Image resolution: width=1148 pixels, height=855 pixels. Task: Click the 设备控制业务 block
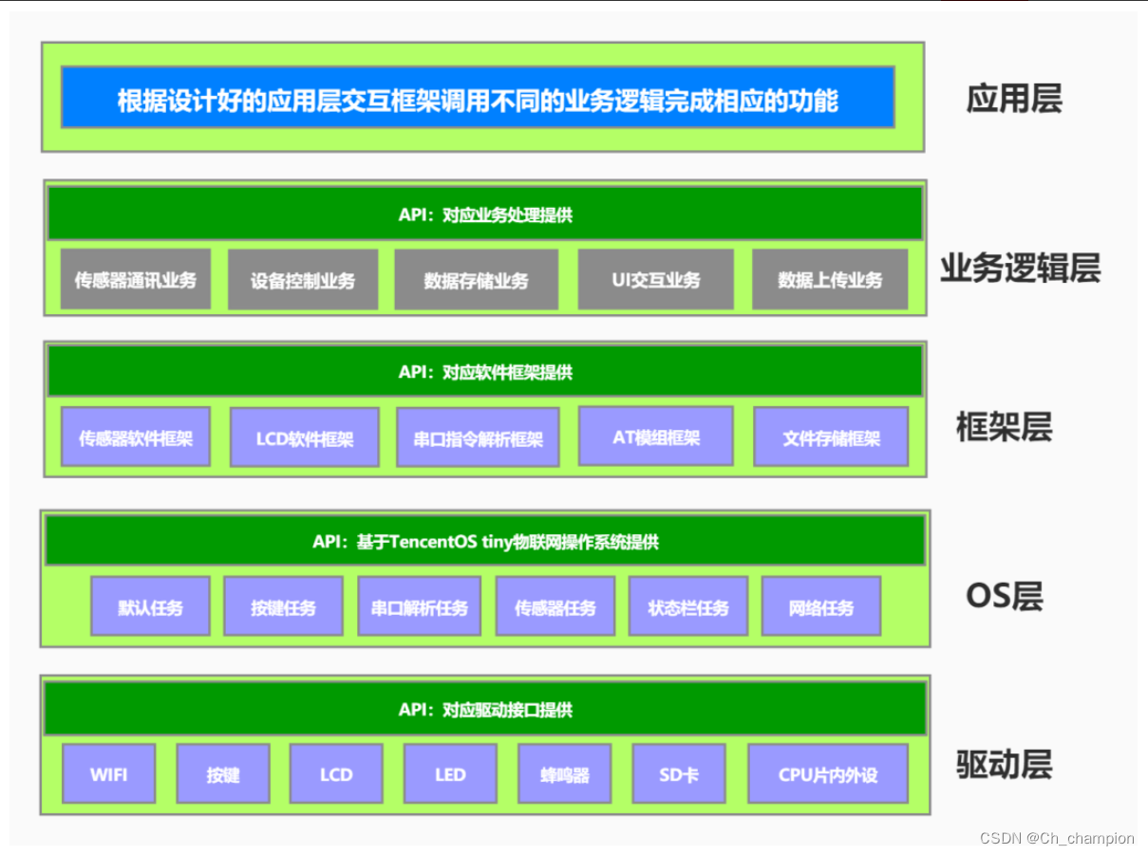303,279
